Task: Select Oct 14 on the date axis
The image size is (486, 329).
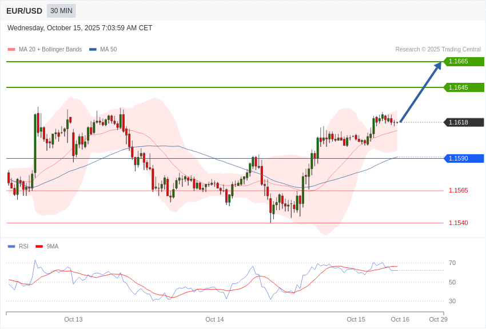Action: point(214,319)
